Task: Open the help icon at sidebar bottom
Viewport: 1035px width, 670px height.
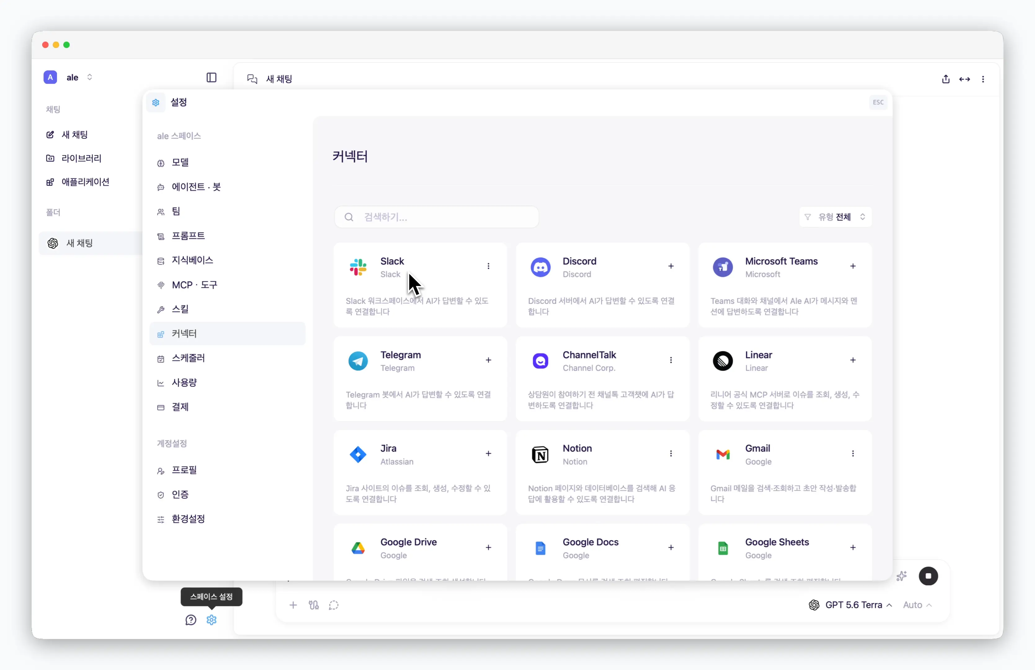Action: click(x=191, y=619)
